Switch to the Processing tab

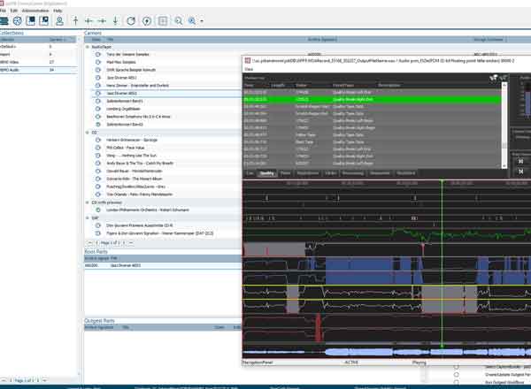352,173
